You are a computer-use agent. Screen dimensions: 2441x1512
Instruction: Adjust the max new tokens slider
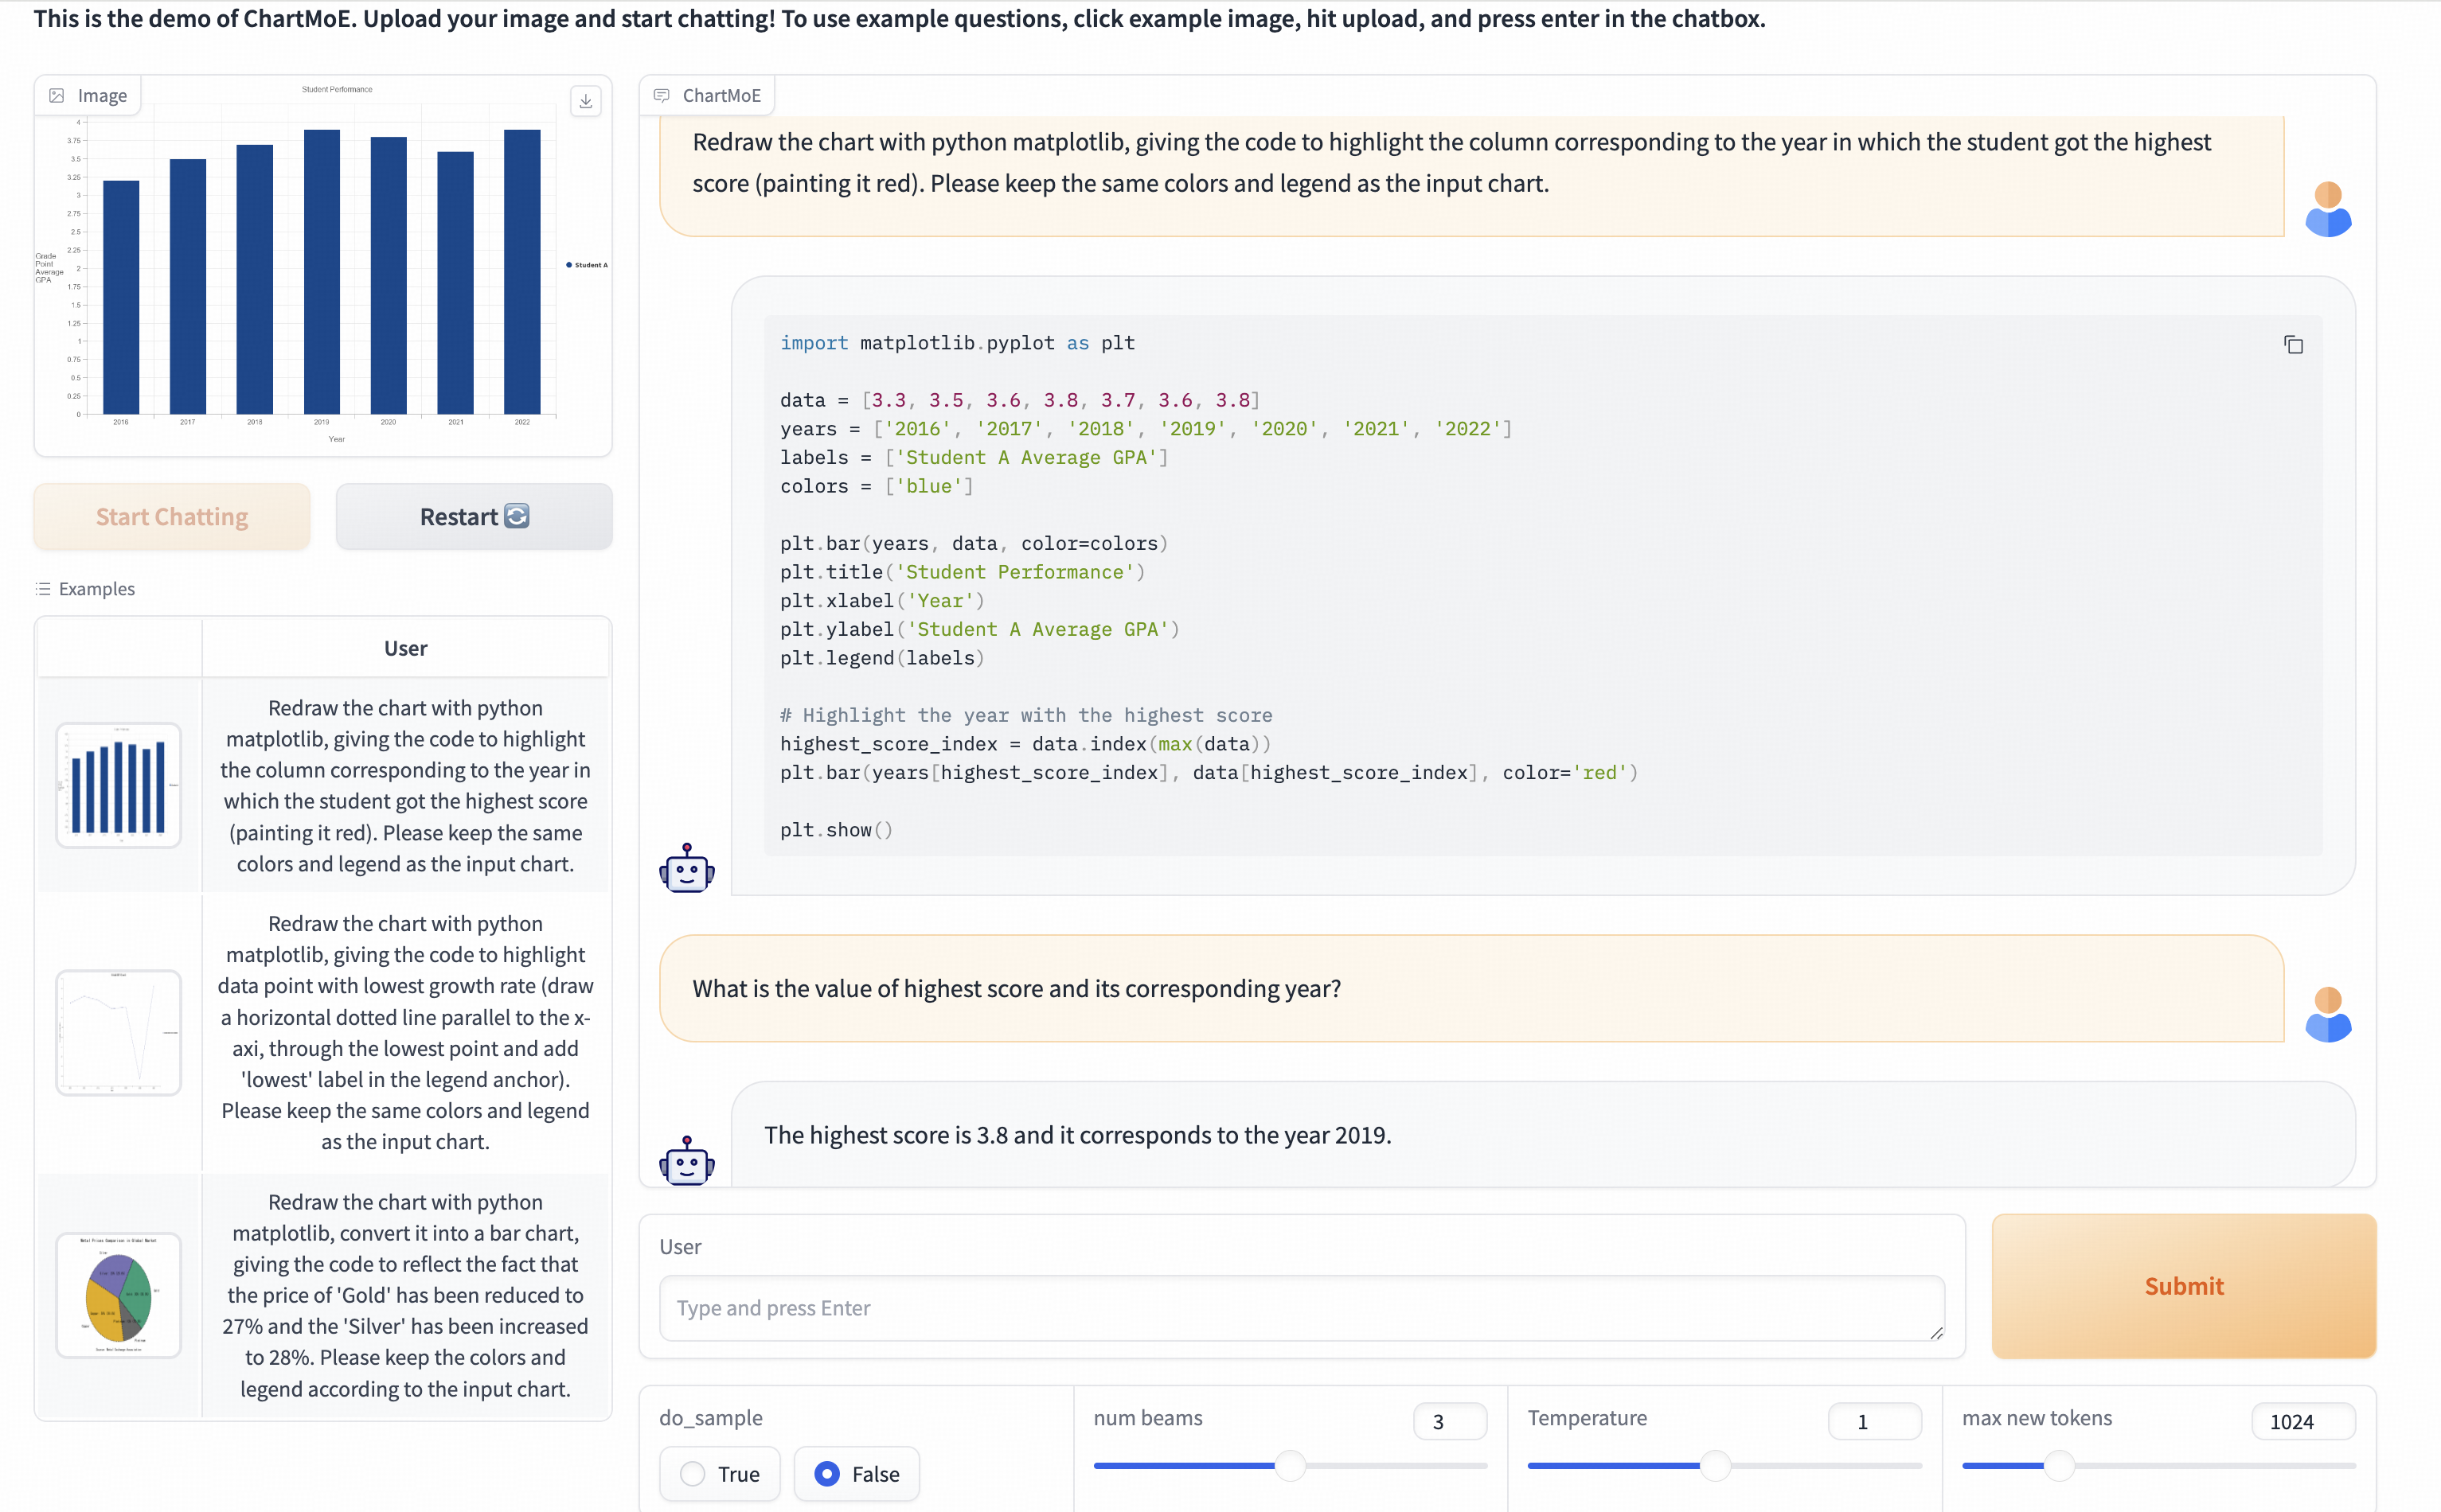(2059, 1466)
